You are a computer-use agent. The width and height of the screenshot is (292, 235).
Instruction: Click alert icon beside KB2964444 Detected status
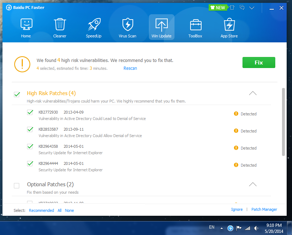[236, 165]
